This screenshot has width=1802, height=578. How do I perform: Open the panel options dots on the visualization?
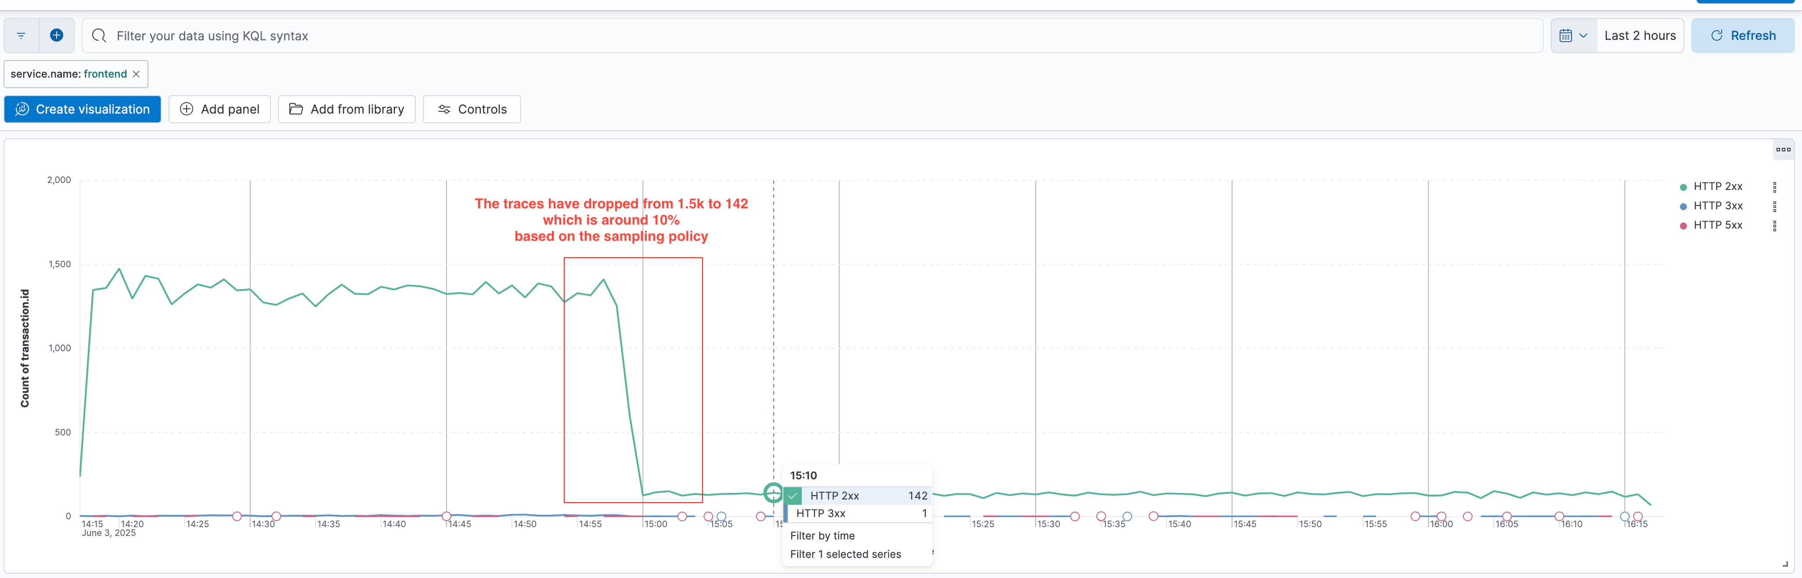pos(1783,149)
